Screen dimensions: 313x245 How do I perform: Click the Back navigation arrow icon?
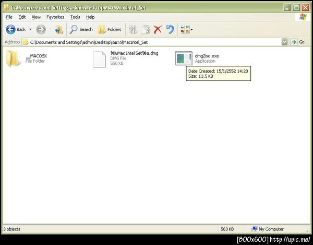pos(10,30)
